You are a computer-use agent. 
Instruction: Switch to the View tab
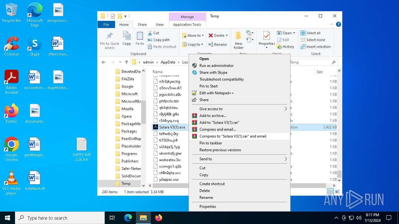coord(160,25)
